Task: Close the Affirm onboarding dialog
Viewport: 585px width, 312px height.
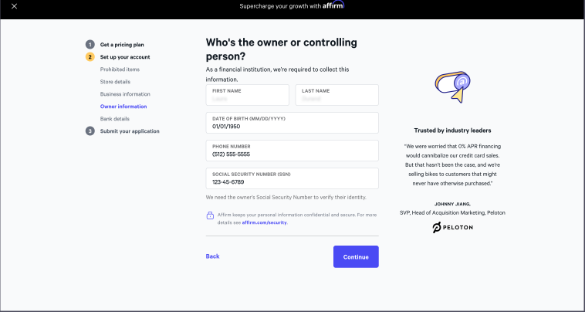Action: (x=14, y=6)
